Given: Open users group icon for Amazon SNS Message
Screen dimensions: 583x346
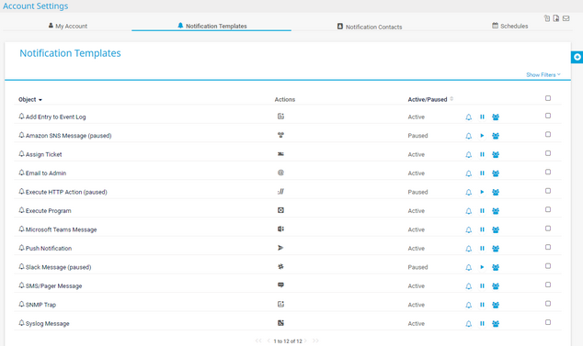Looking at the screenshot, I should 496,136.
